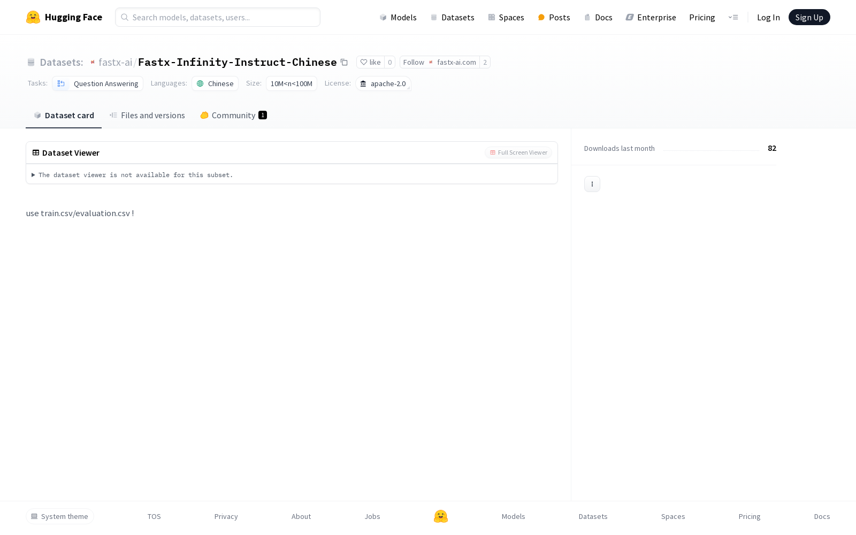Like this dataset with the heart button

(x=370, y=62)
